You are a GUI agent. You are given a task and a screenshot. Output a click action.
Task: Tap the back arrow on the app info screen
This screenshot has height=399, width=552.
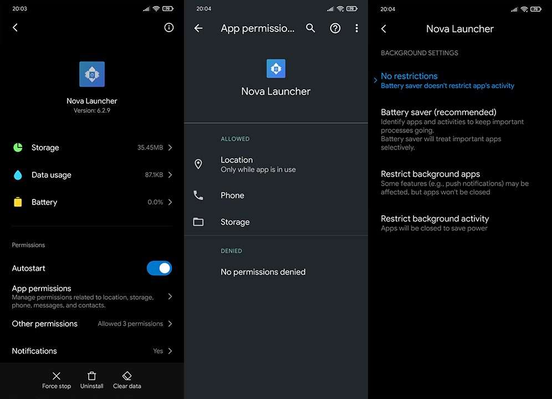coord(15,28)
